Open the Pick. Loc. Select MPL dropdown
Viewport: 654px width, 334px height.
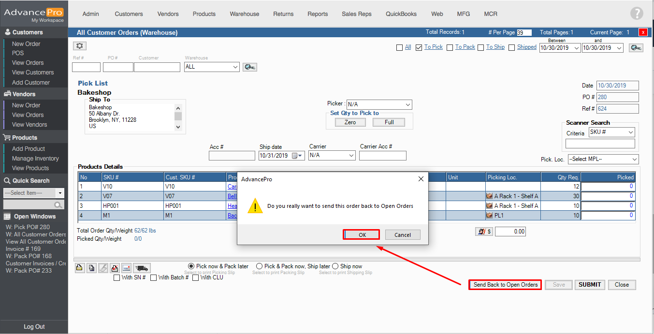click(x=603, y=159)
